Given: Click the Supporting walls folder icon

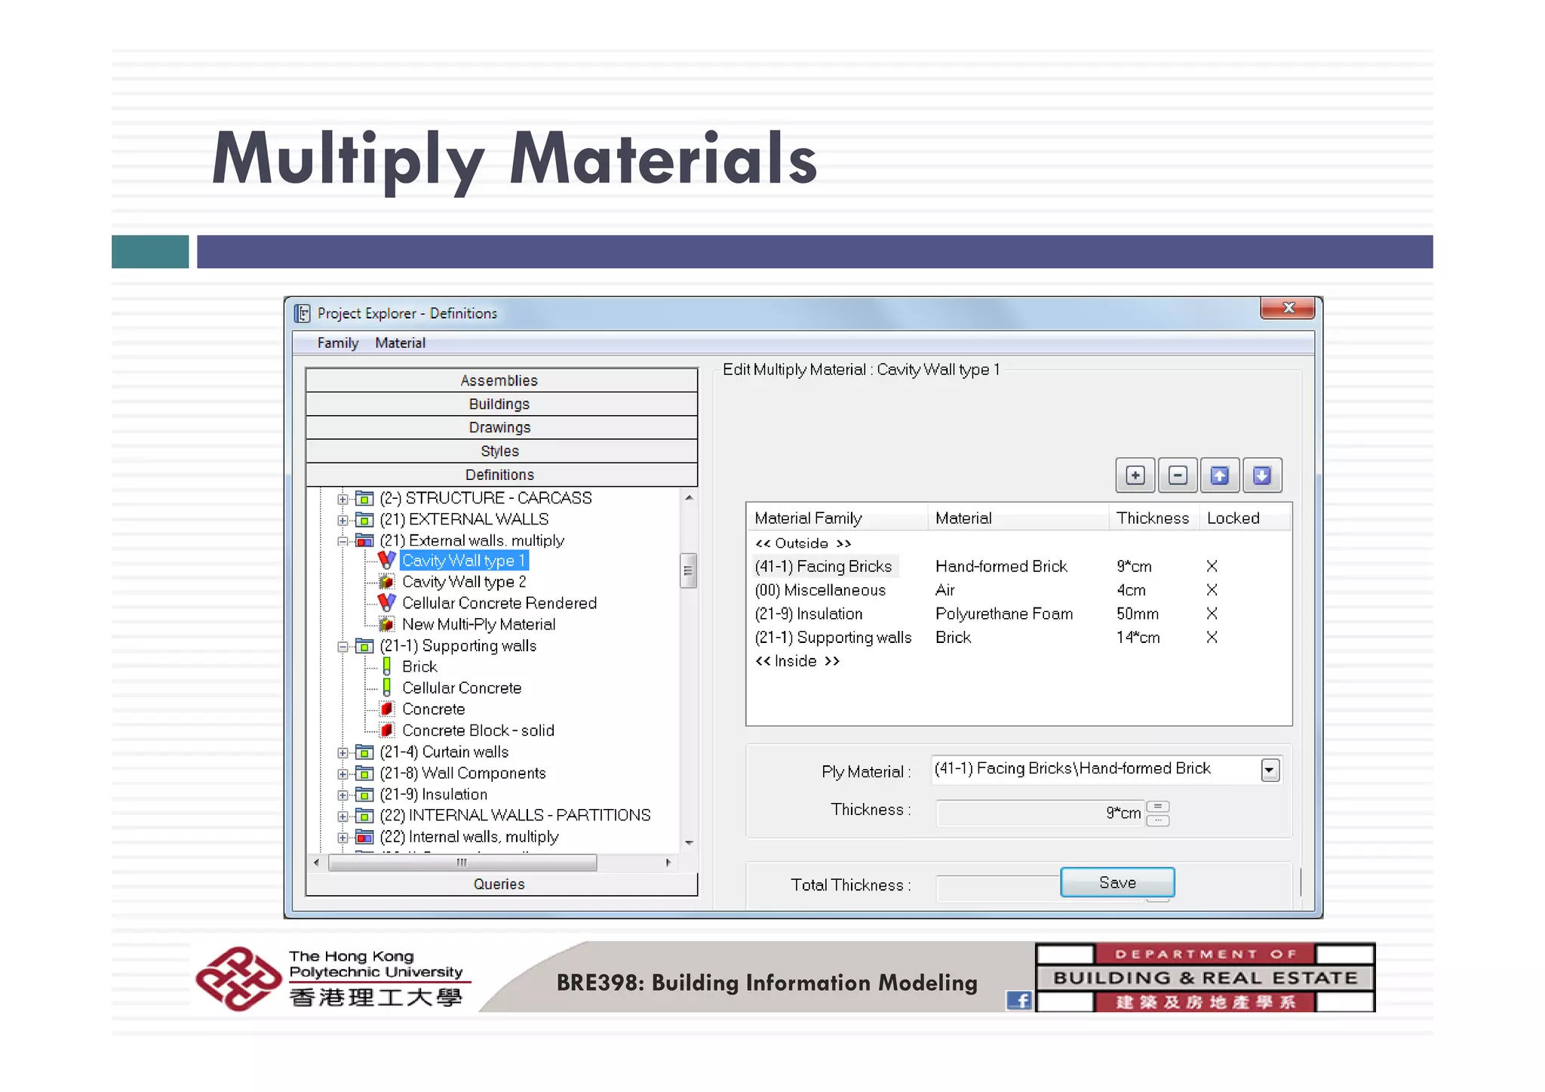Looking at the screenshot, I should point(364,646).
